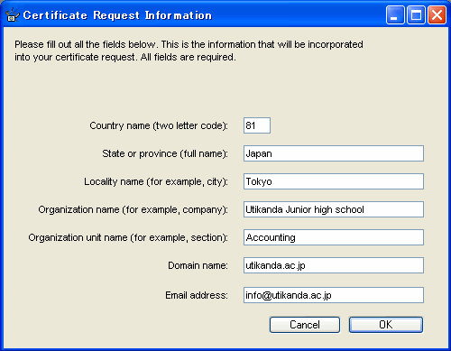Image resolution: width=451 pixels, height=351 pixels.
Task: Click the instruction text about required fields
Action: [x=189, y=51]
